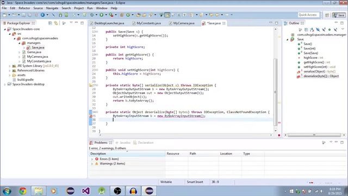Open Chrome from the Windows taskbar
Screen dimensions: 348x196
[x=23, y=191]
